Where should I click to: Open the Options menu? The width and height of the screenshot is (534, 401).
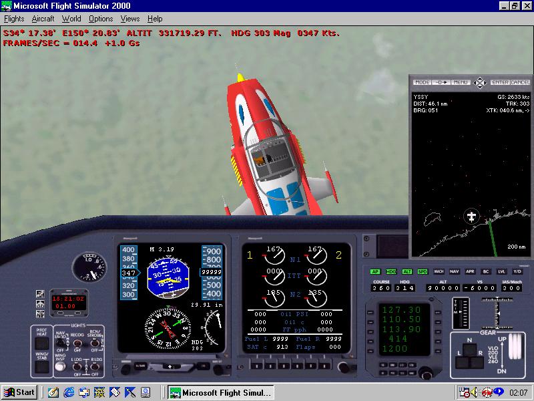pos(101,19)
